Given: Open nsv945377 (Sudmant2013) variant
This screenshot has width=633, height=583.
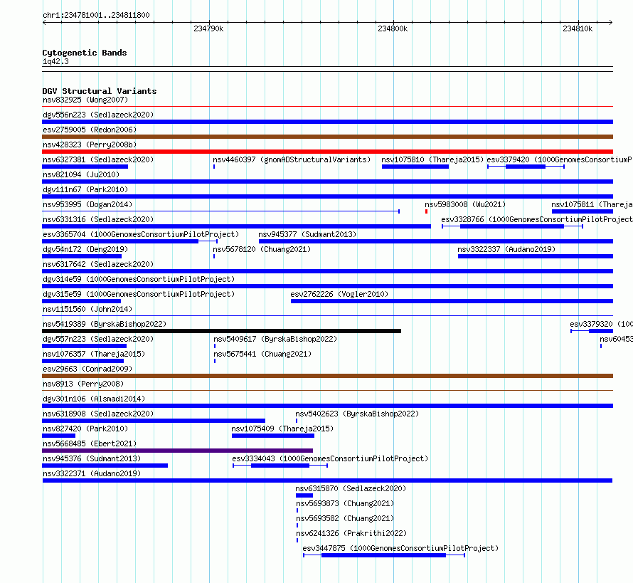Looking at the screenshot, I should 436,241.
